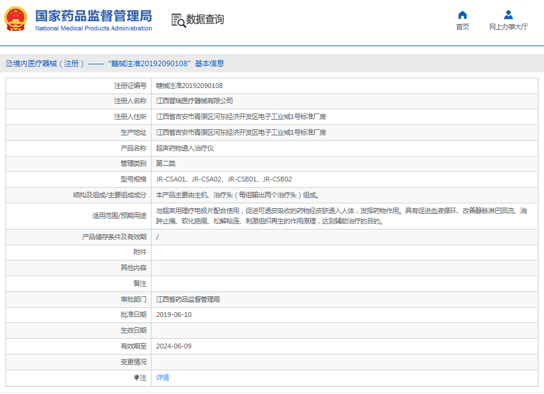Image resolution: width=544 pixels, height=394 pixels.
Task: Click the 备注 label
Action: [x=140, y=284]
